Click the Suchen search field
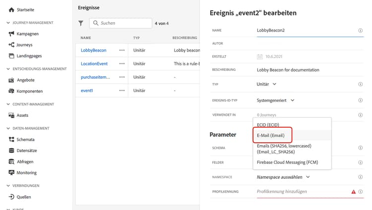Viewport: 372px width, 210px height. click(121, 23)
